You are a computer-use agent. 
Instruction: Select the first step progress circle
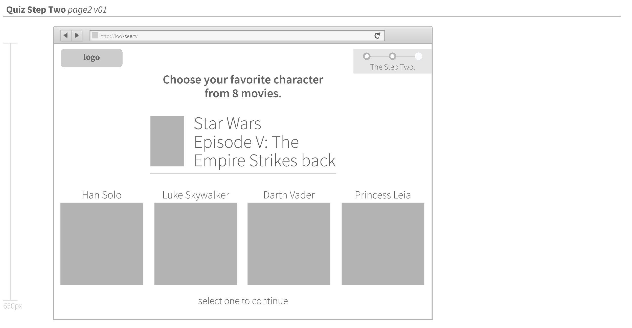[367, 56]
